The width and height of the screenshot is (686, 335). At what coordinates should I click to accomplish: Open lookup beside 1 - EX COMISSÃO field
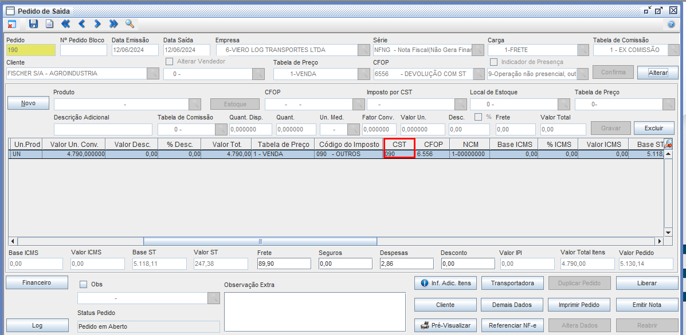pyautogui.click(x=674, y=50)
